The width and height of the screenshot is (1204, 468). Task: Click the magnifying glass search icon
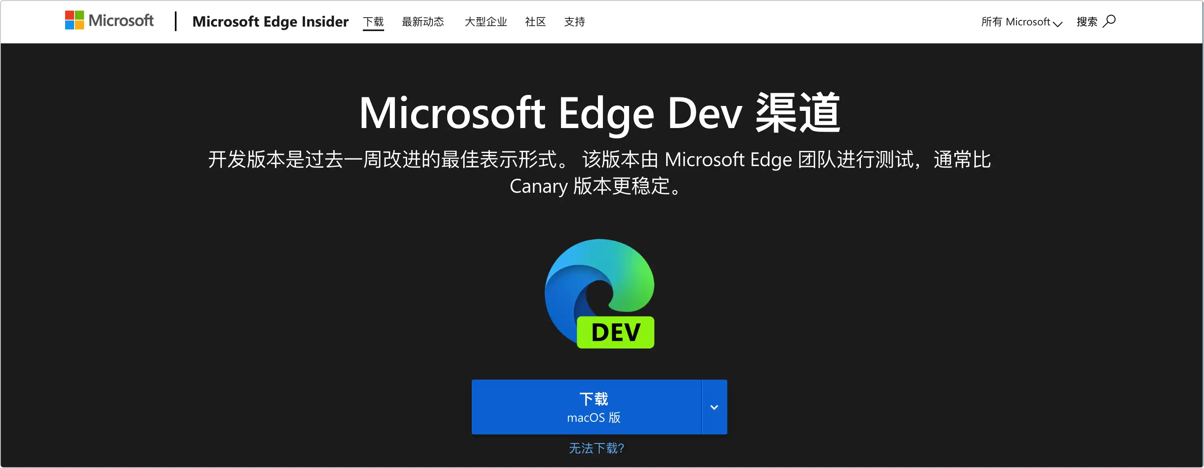(1109, 21)
